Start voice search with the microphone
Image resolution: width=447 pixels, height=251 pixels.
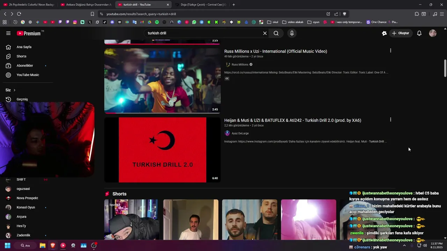[292, 33]
